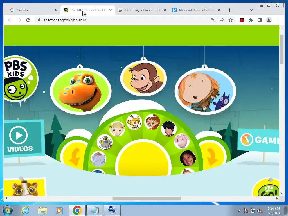288x216 pixels.
Task: Select the girl with pink bow icon
Action: click(x=152, y=122)
